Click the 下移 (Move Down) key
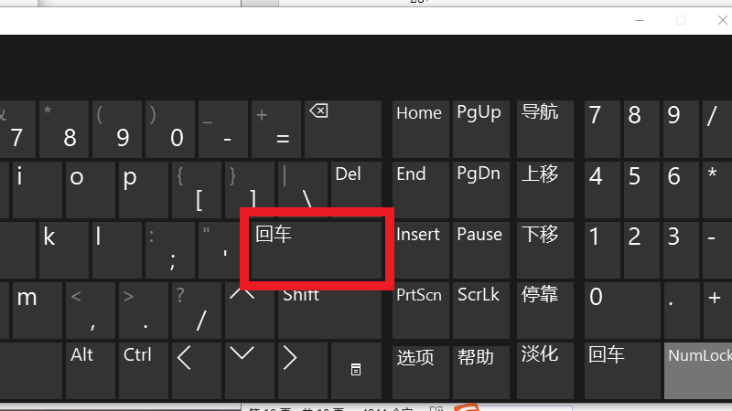 pyautogui.click(x=543, y=248)
